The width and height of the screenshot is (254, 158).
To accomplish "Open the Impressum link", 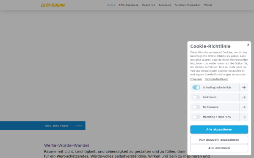I will (196, 79).
